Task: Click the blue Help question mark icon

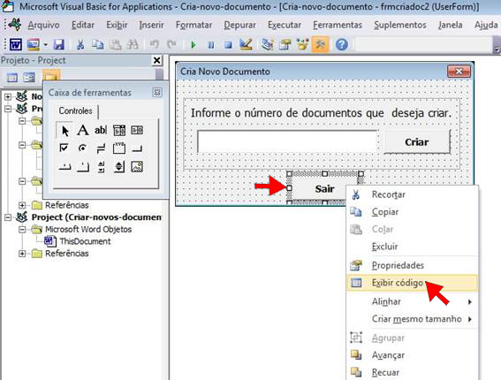Action: (x=342, y=44)
